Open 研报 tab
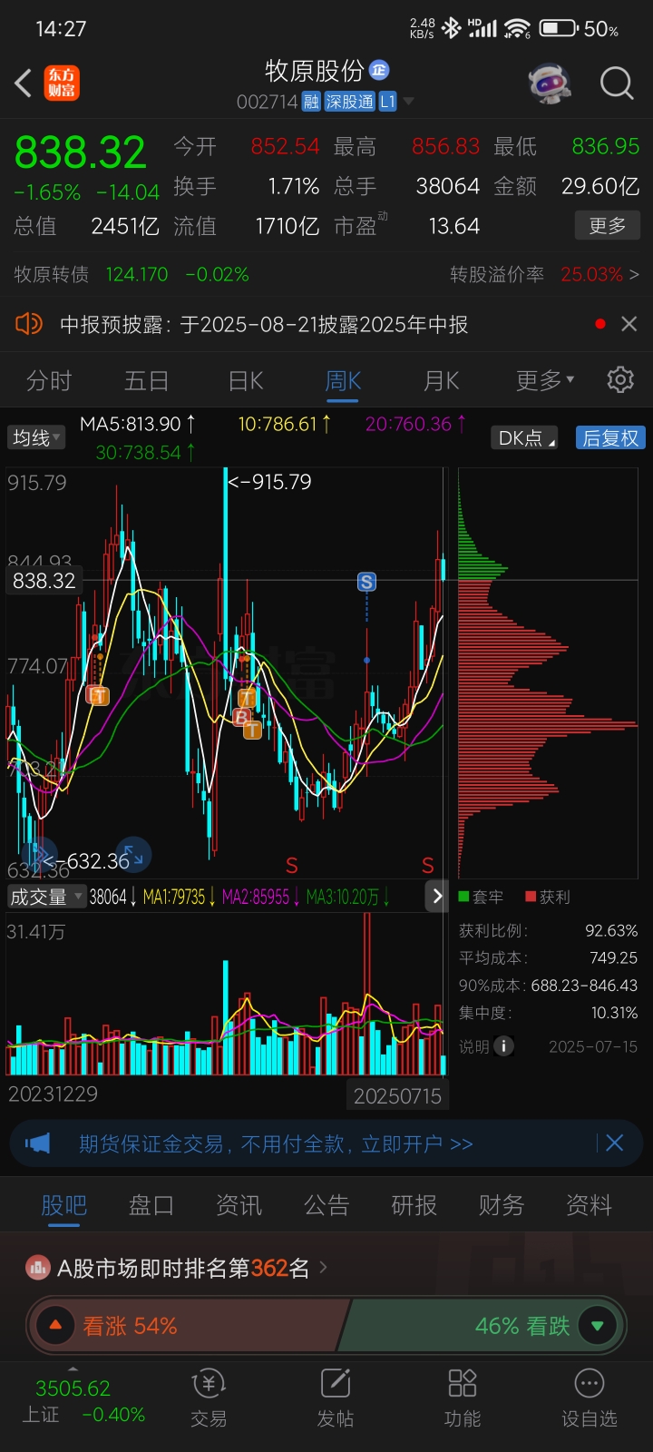This screenshot has width=653, height=1452. click(x=414, y=1205)
